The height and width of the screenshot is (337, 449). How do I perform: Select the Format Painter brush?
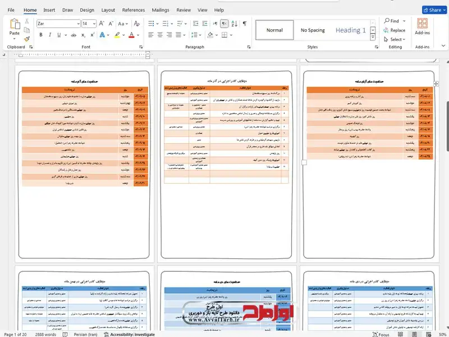[x=26, y=39]
